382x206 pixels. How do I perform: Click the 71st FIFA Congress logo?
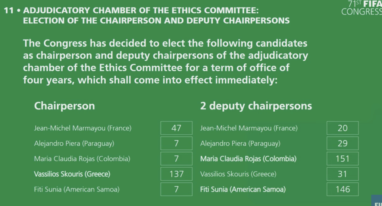tap(362, 8)
